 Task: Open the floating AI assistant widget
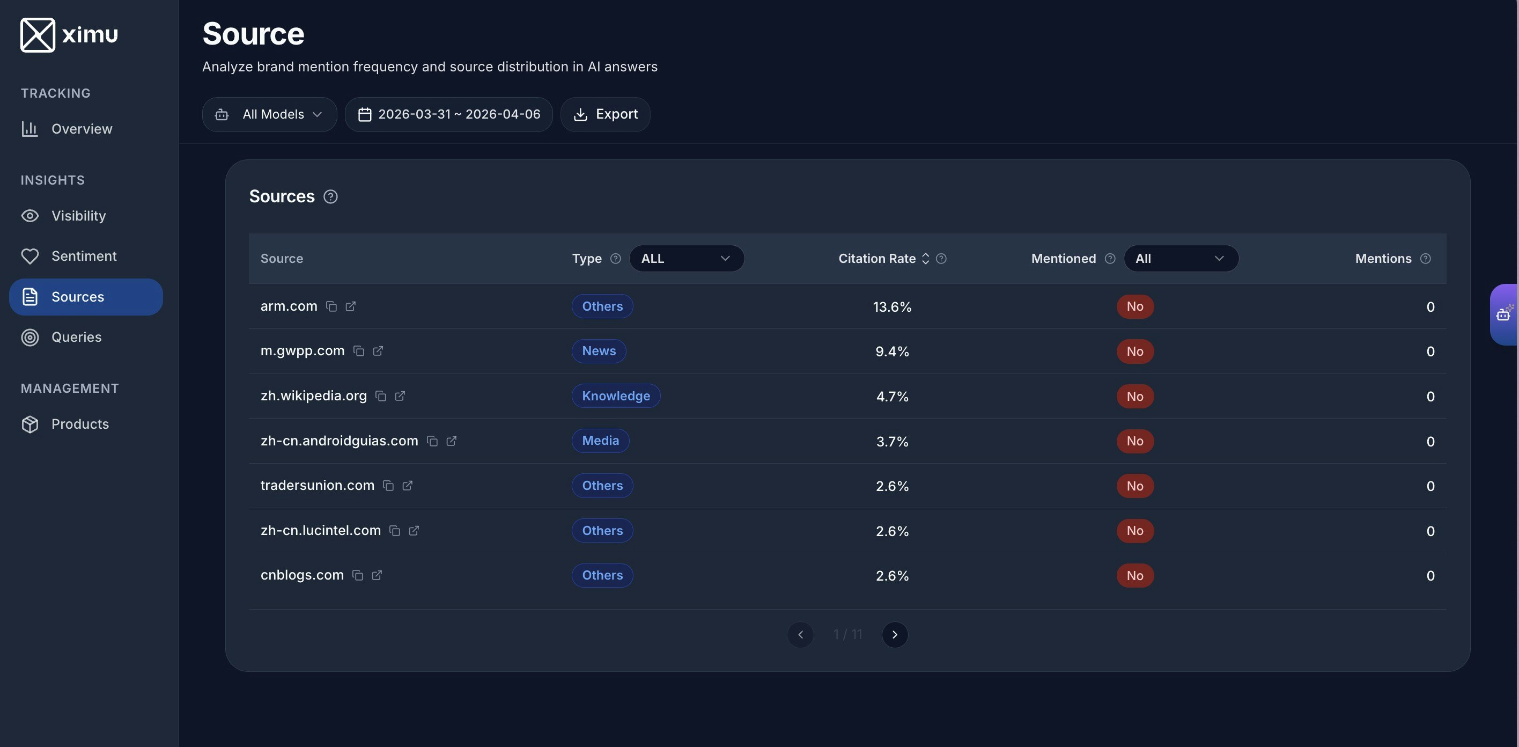click(1503, 314)
